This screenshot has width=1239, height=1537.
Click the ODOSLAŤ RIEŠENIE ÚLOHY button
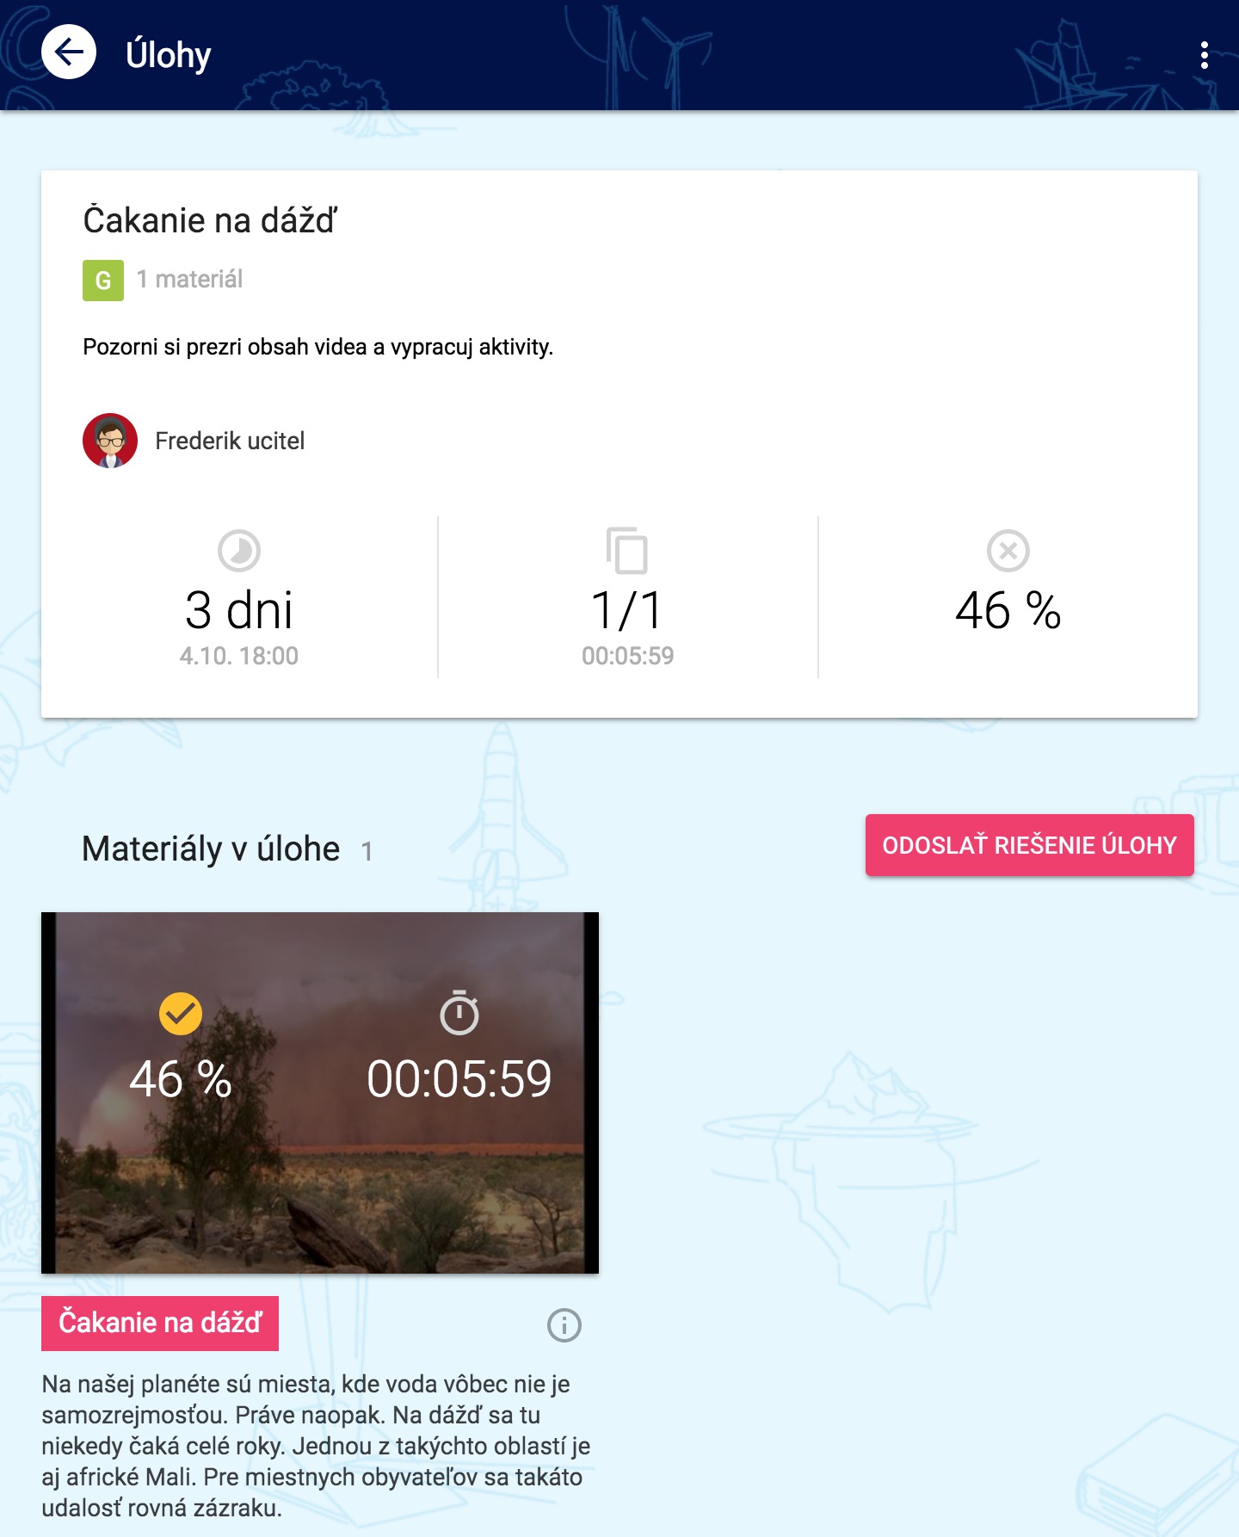coord(1030,845)
